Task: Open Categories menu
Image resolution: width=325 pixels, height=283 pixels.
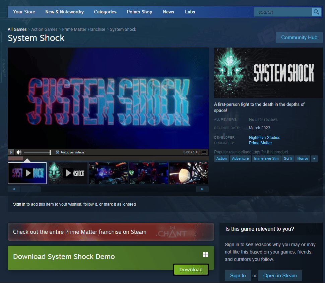Action: coord(105,12)
